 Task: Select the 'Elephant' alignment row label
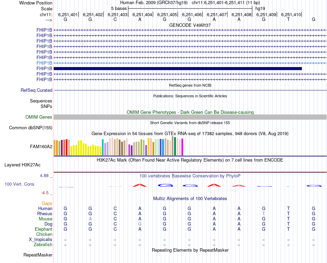coord(44,229)
